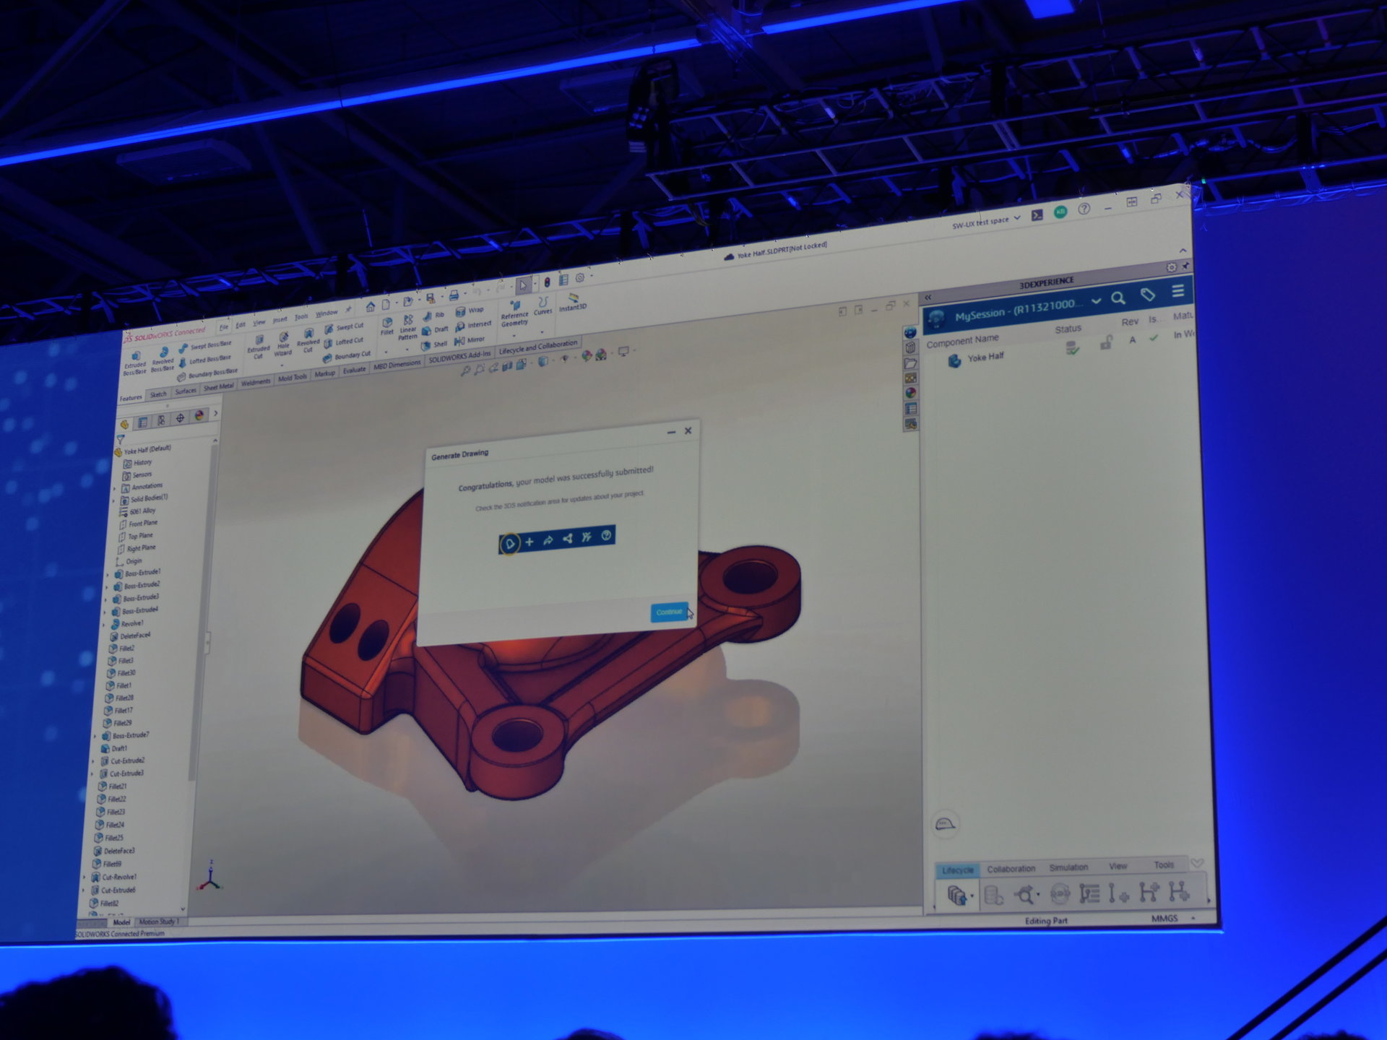1387x1040 pixels.
Task: Switch to the Evaluate tab
Action: (354, 370)
